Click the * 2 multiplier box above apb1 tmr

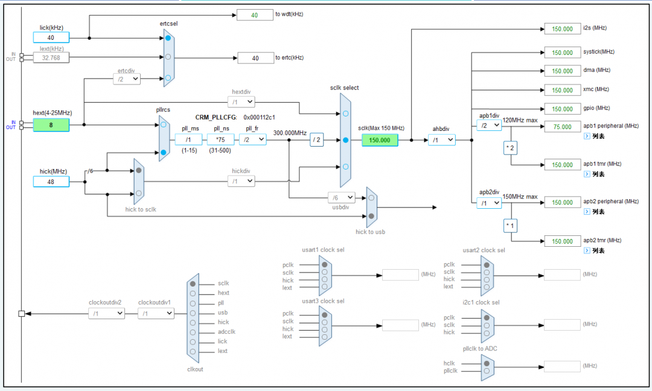tap(510, 147)
